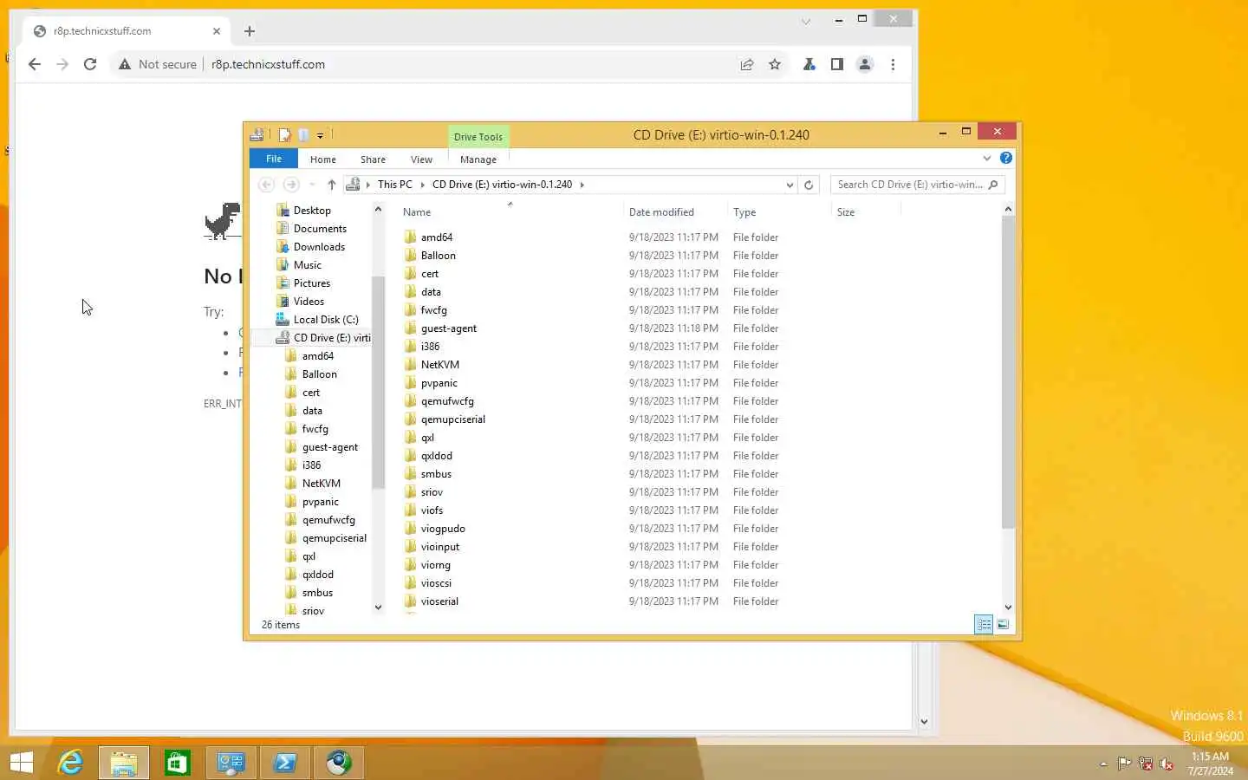The width and height of the screenshot is (1248, 780).
Task: Sort by Type column header
Action: click(x=744, y=212)
